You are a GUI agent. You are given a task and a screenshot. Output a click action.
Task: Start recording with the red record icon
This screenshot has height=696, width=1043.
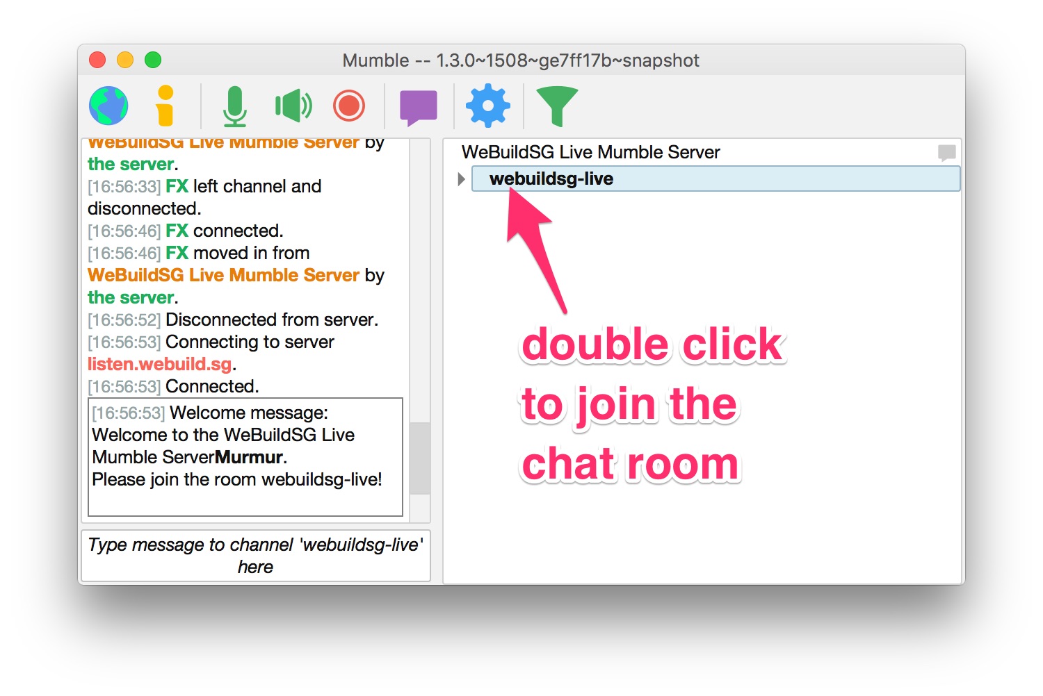[349, 106]
